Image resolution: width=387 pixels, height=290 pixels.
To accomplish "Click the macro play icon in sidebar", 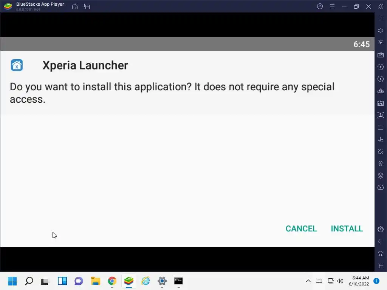I will 381,67.
